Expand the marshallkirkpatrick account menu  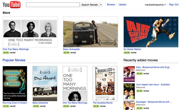155,5
